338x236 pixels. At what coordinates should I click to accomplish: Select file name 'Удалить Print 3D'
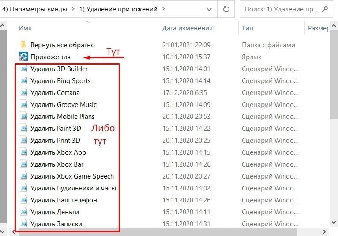click(x=55, y=141)
